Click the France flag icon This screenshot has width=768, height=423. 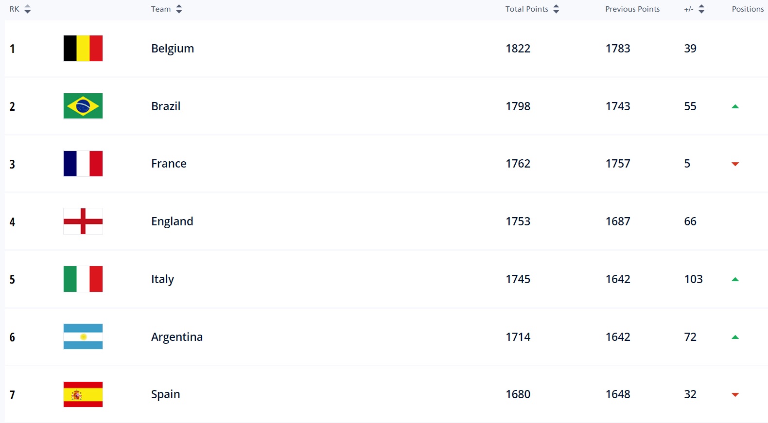pyautogui.click(x=83, y=164)
